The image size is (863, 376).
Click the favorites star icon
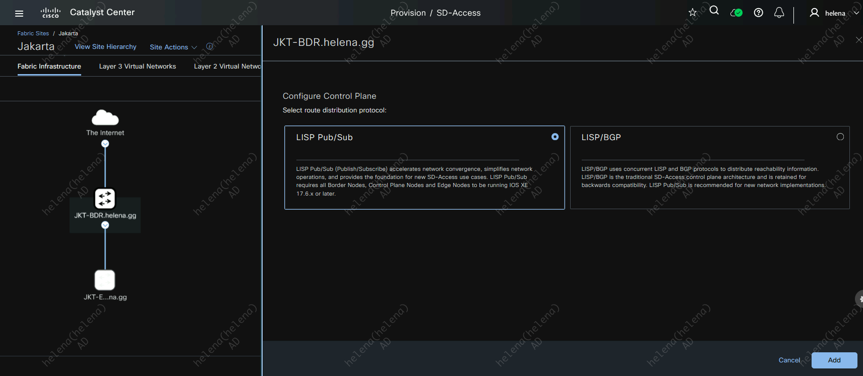point(693,13)
